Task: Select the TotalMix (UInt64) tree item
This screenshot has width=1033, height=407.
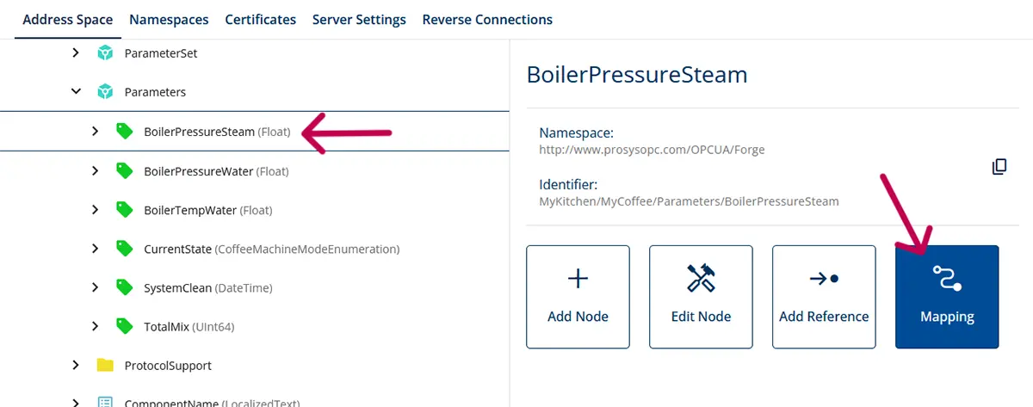Action: [189, 327]
